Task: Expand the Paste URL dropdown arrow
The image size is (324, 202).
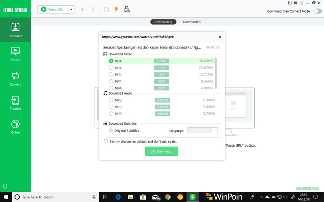Action: pos(71,9)
